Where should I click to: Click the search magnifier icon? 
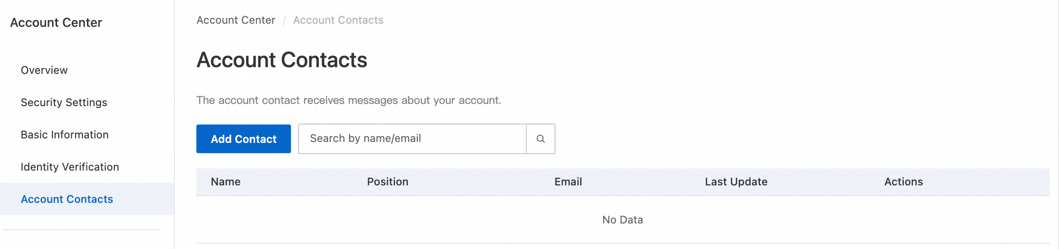541,139
